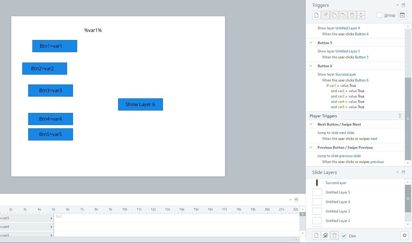
Task: Click the 10s mark on timeline ruler
Action: (125, 210)
